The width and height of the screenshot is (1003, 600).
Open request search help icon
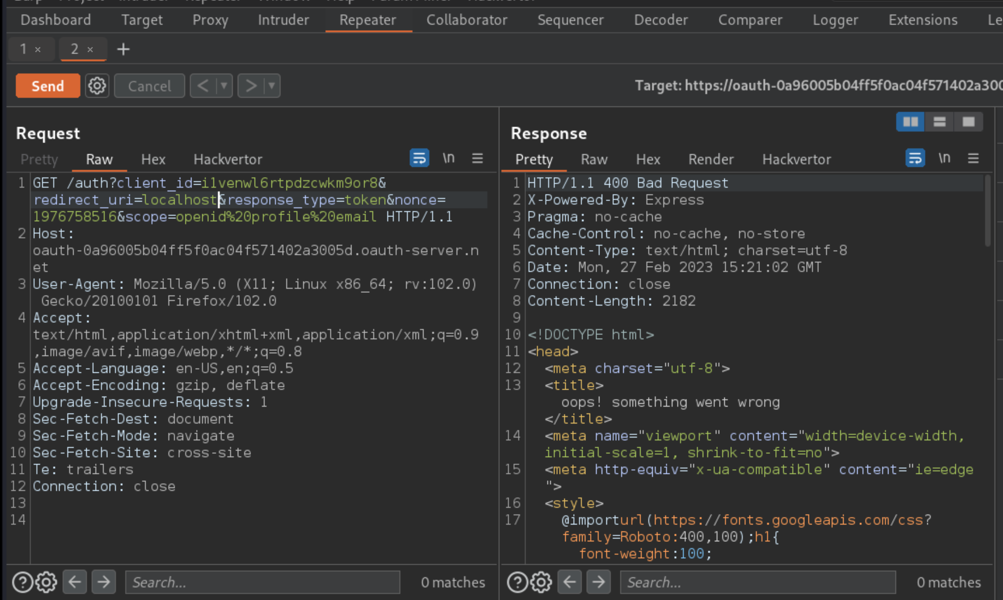coord(22,582)
